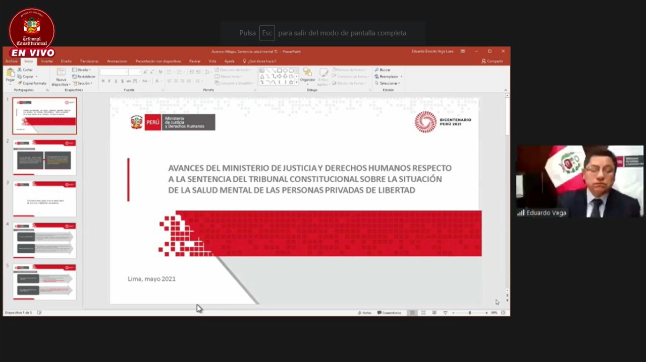Click the Pegar paste icon
646x362 pixels.
click(x=10, y=74)
